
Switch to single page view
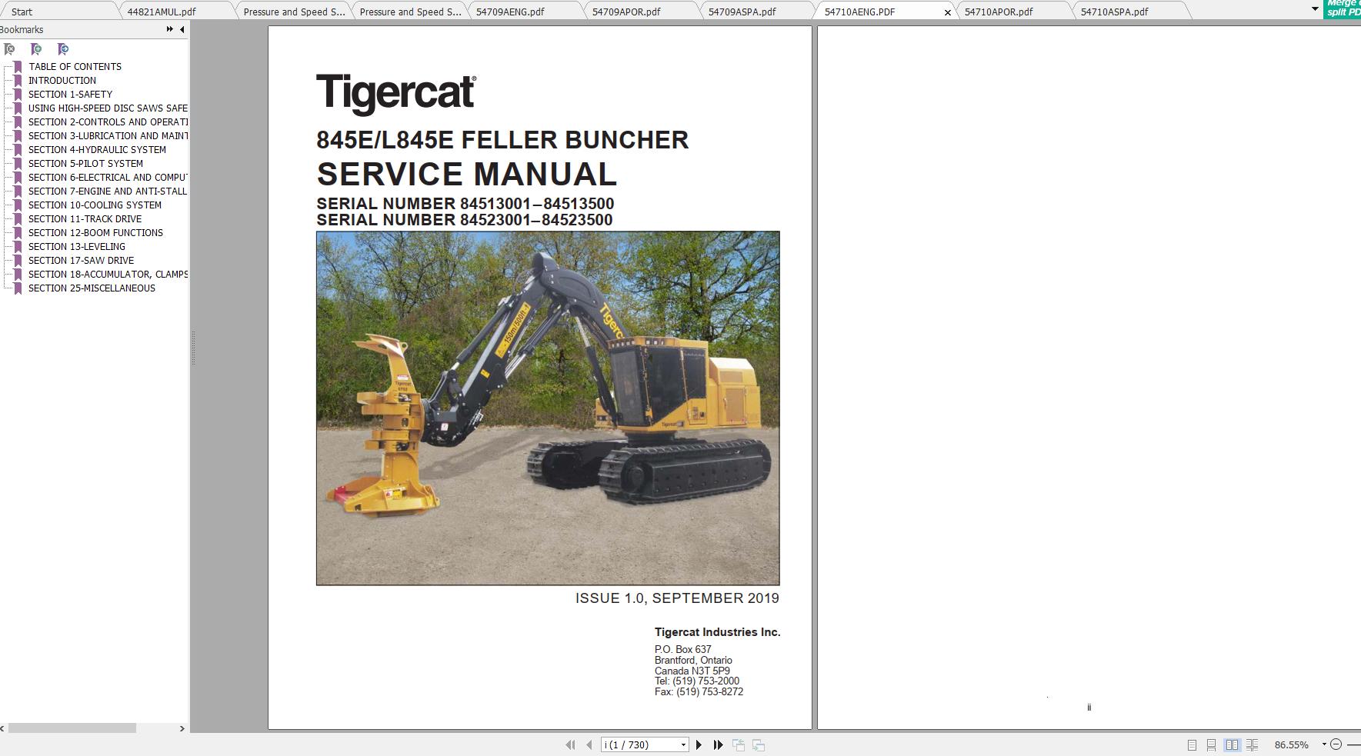1192,745
